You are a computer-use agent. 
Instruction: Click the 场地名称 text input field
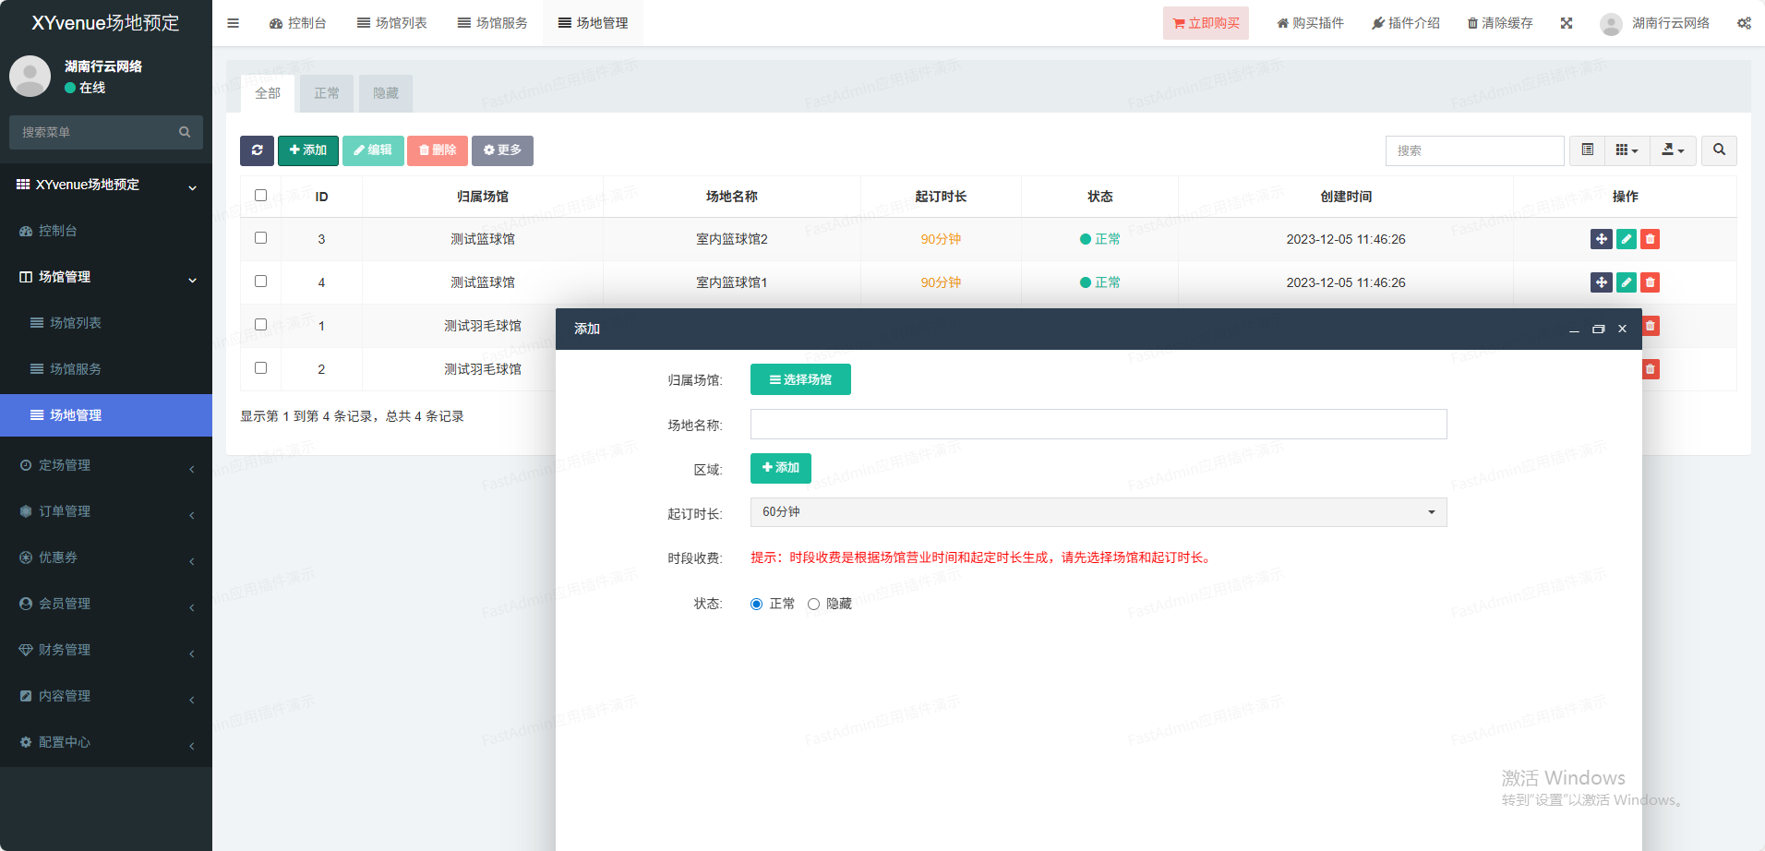[1098, 425]
